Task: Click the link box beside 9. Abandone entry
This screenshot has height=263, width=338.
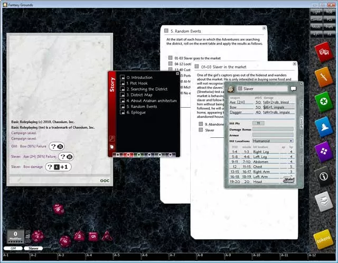Action: click(201, 124)
